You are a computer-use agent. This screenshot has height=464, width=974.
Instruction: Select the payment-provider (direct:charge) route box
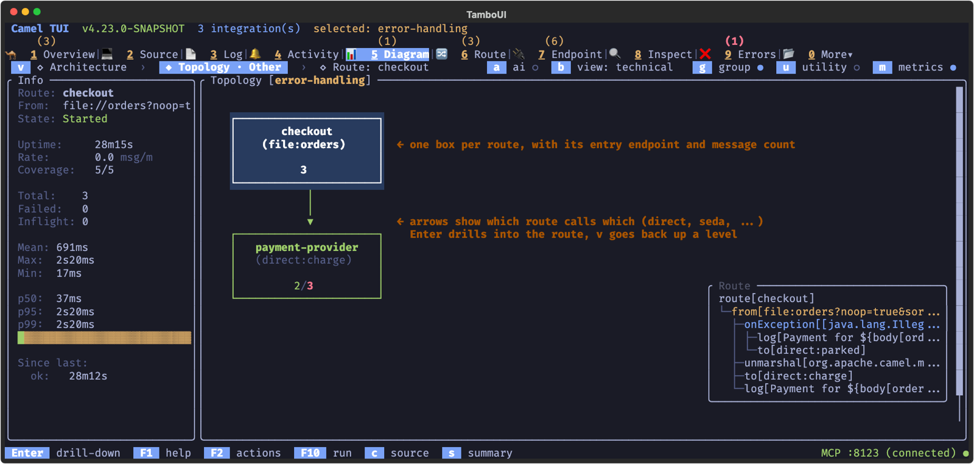(x=307, y=266)
